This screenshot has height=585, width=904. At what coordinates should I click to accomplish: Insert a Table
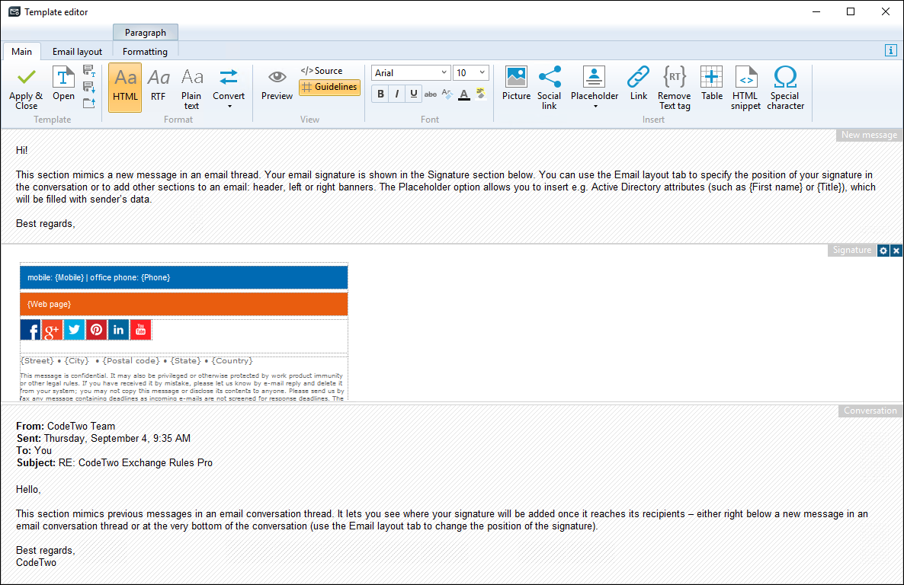[711, 84]
